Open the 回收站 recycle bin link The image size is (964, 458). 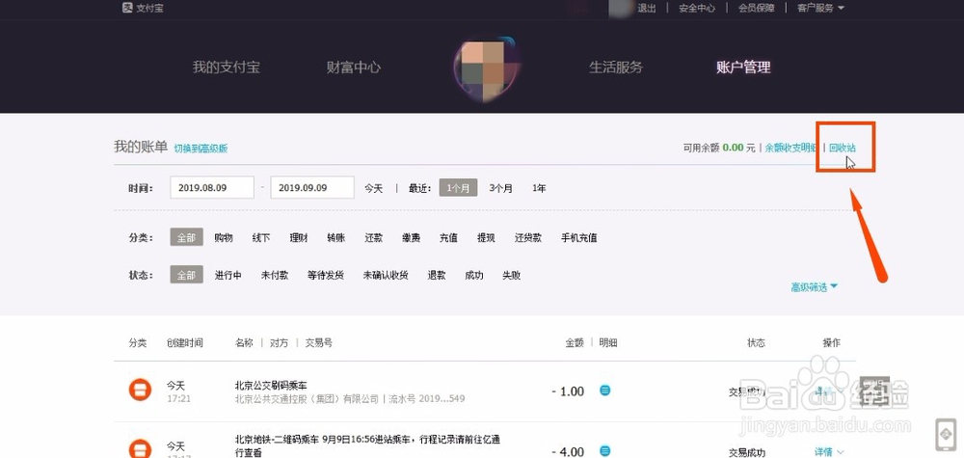point(843,148)
